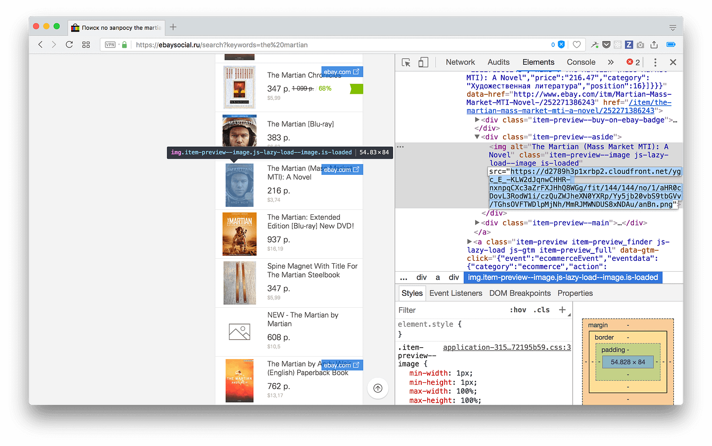Screen dimensions: 712x446
Task: Open DevTools three-dot customize menu
Action: pyautogui.click(x=655, y=62)
